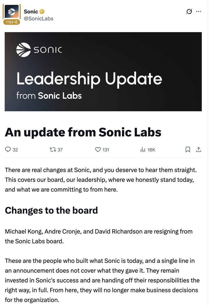
Task: View analytics via the 18K views icon
Action: point(148,150)
